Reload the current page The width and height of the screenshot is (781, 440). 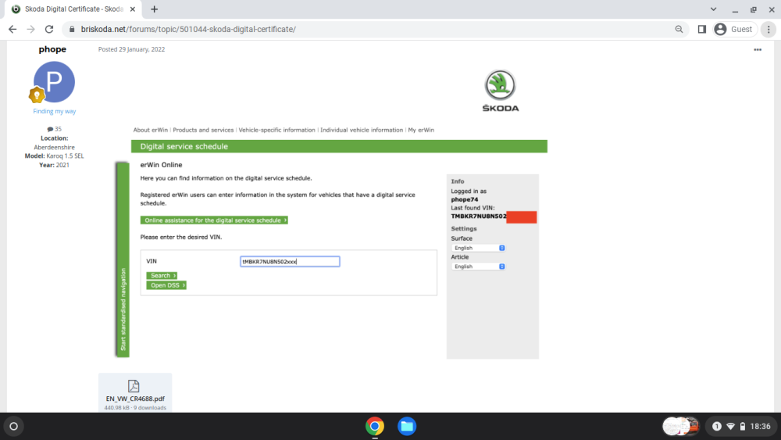pos(49,30)
